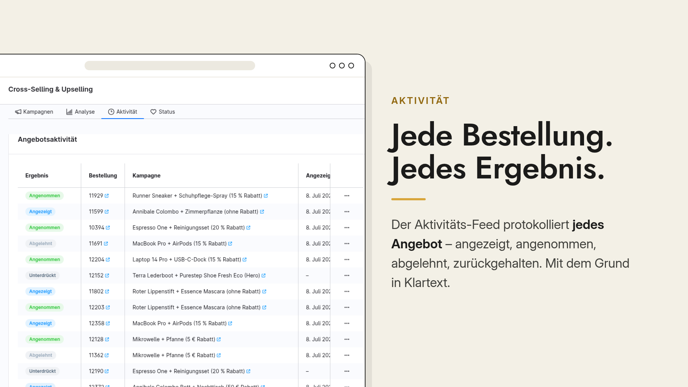Click external link icon after Runner Sneaker campaign
Viewport: 688px width, 387px height.
(x=266, y=196)
